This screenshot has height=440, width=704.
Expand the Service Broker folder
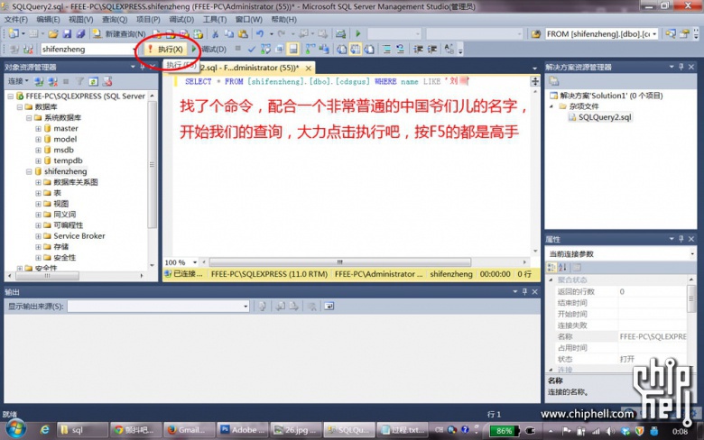(x=38, y=236)
